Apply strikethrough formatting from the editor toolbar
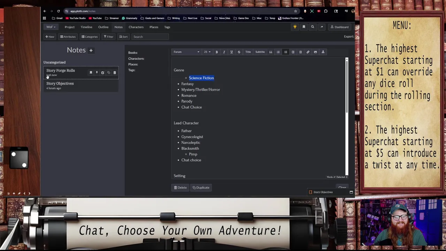The height and width of the screenshot is (251, 446). pyautogui.click(x=239, y=52)
